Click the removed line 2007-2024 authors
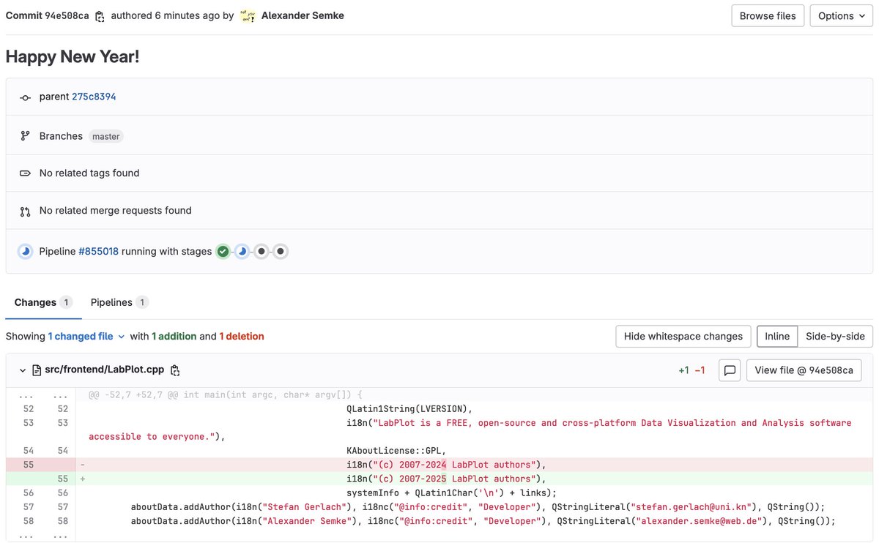This screenshot has width=879, height=543. 447,465
